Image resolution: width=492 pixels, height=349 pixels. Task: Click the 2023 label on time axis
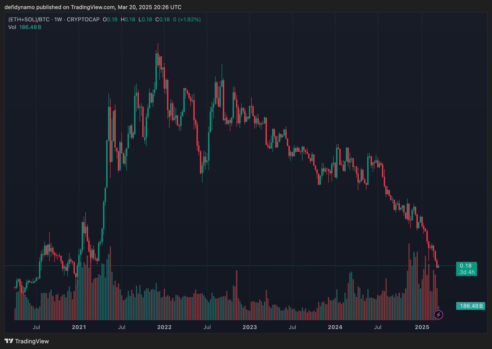coord(250,327)
